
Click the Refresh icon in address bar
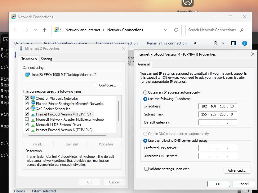(176, 30)
